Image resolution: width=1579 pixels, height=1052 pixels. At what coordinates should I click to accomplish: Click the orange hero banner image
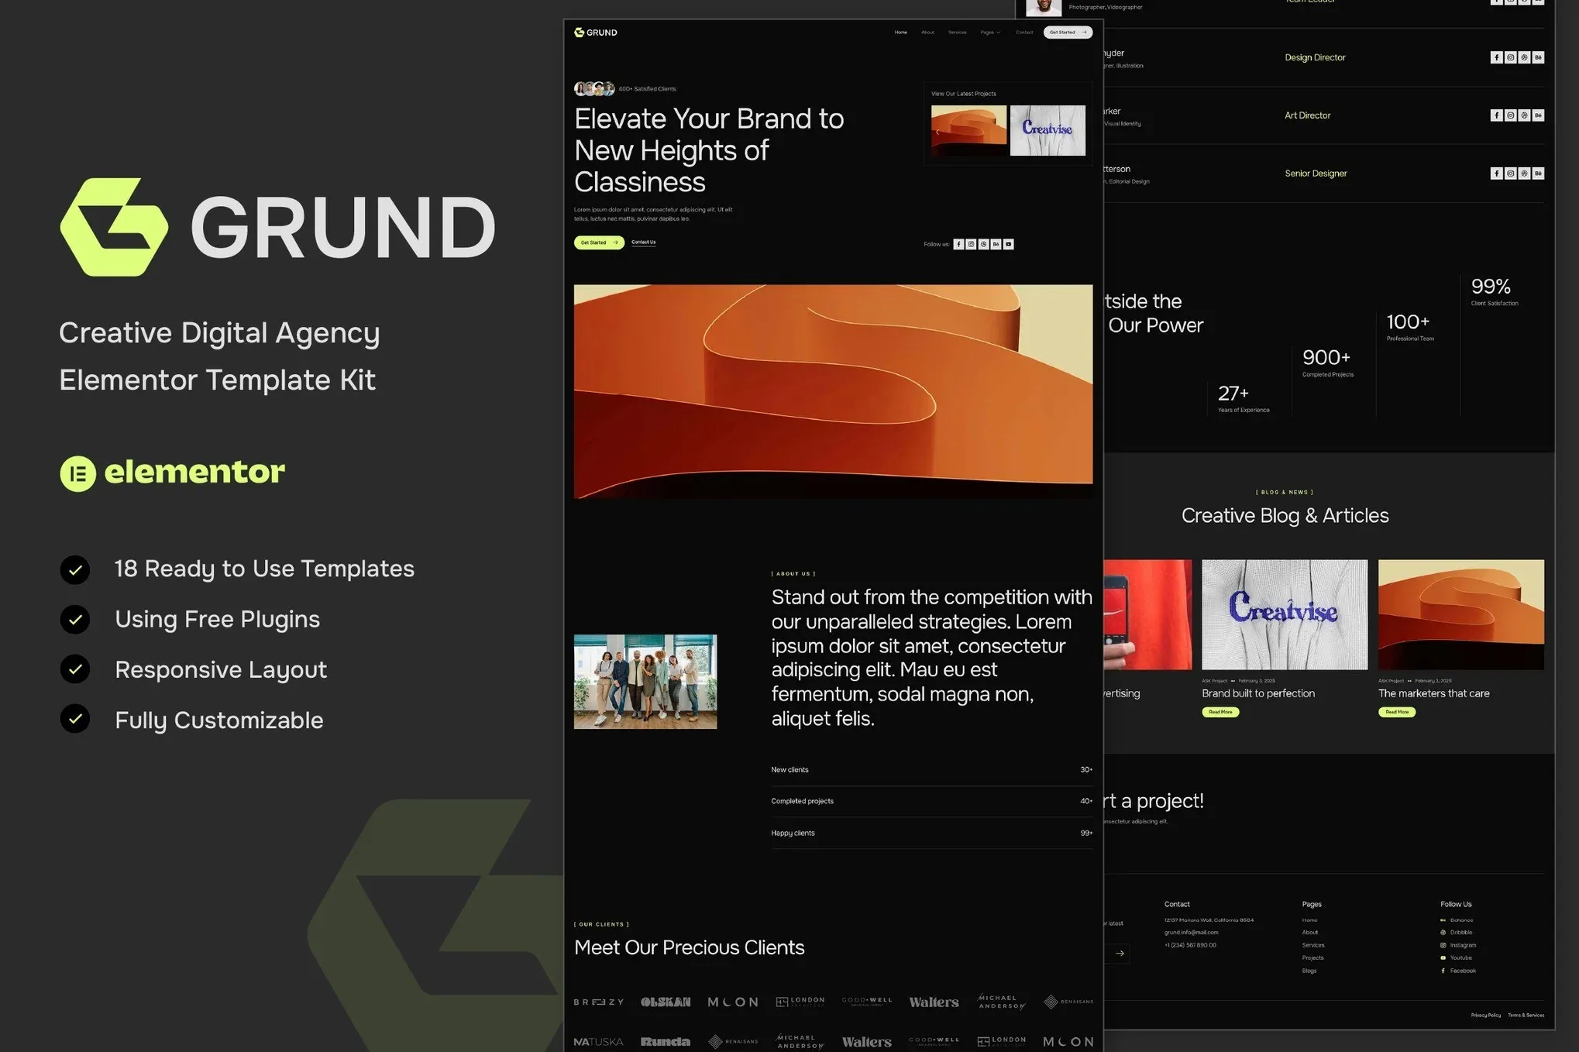[x=832, y=390]
